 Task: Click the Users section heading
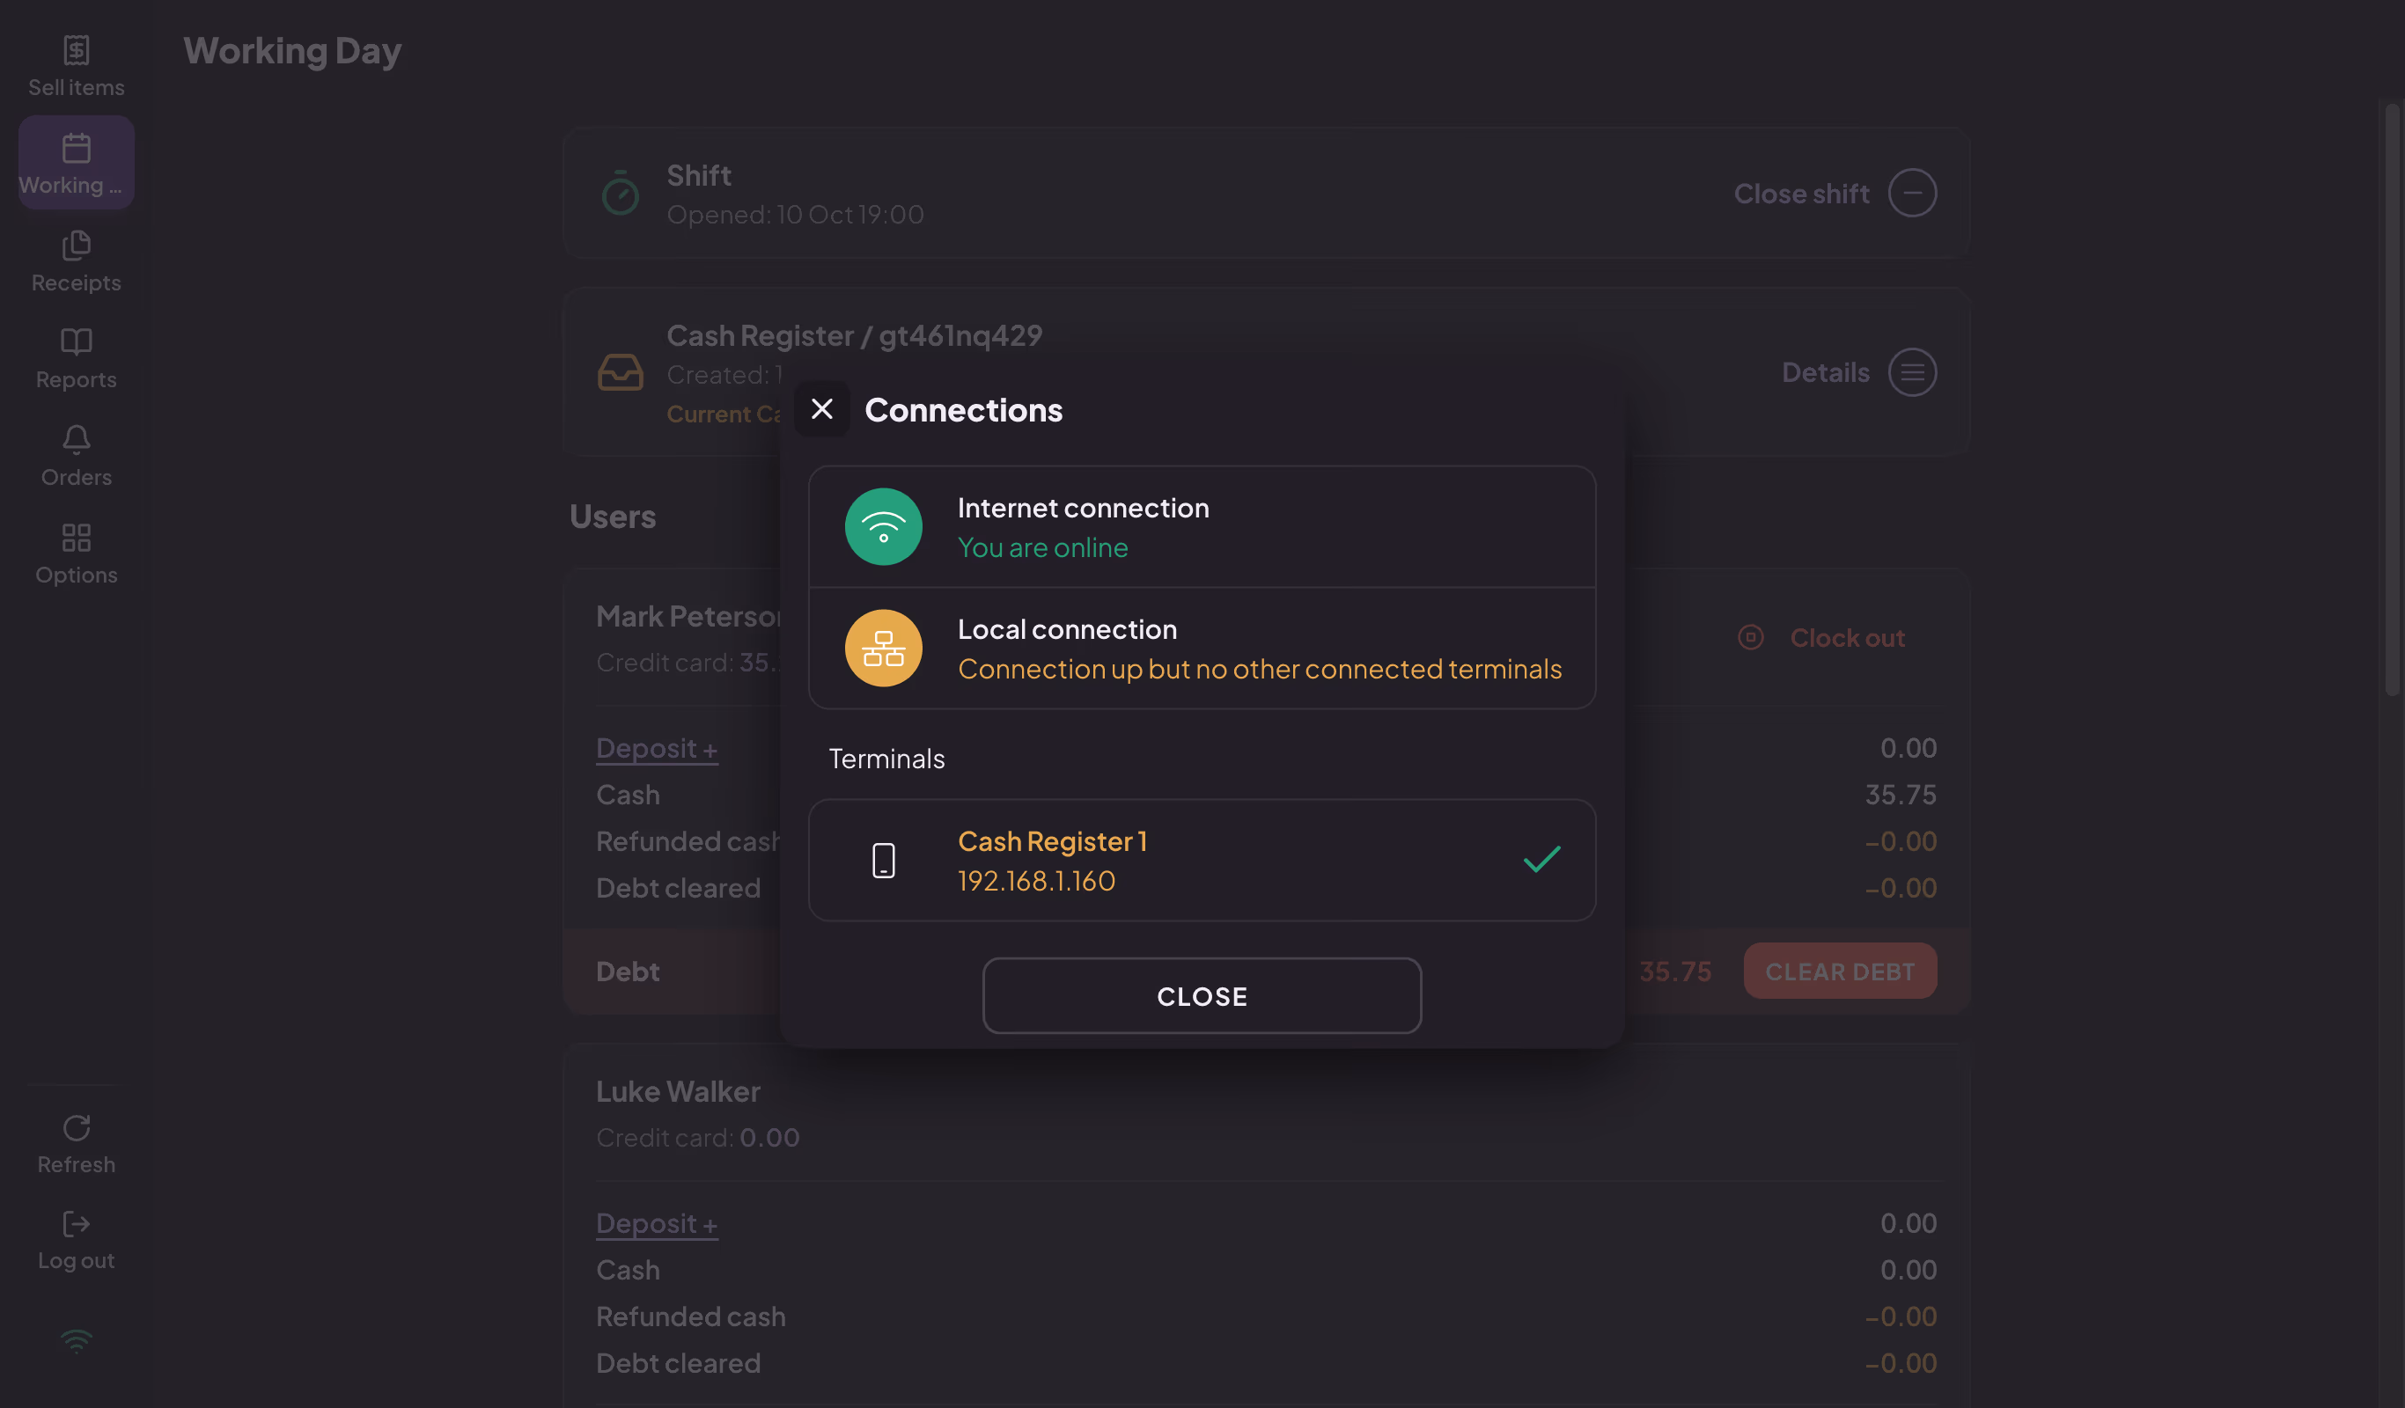click(x=613, y=516)
